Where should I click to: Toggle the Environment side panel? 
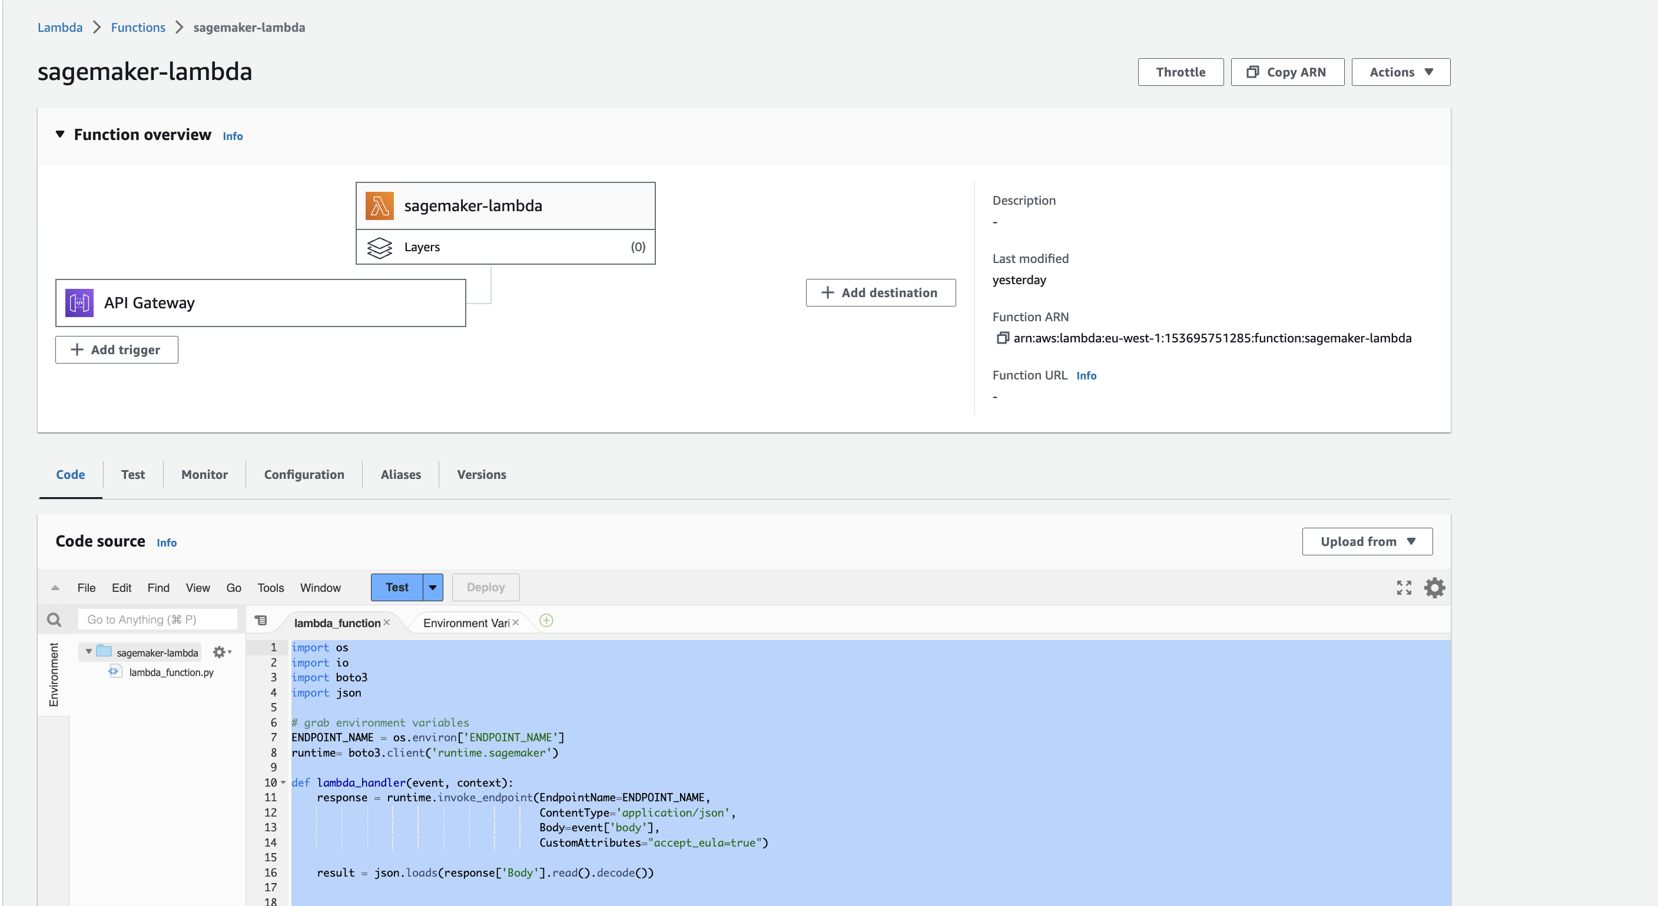(54, 675)
